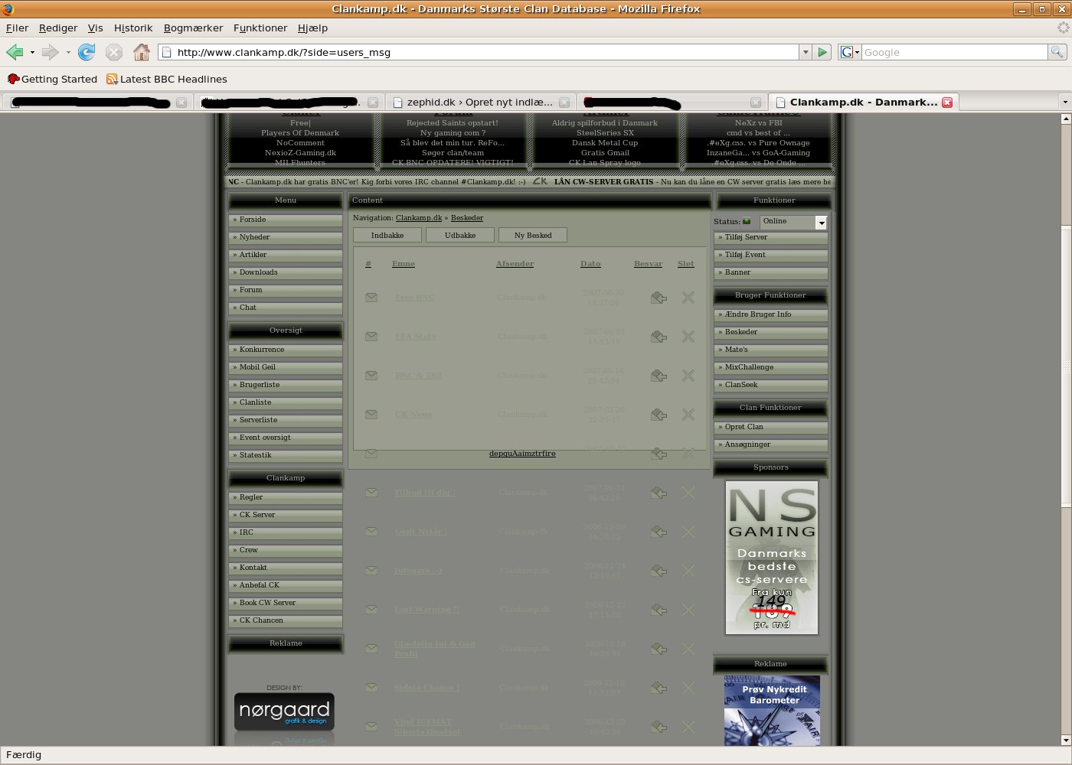This screenshot has height=765, width=1072.
Task: Click the page vertical scrollbar
Action: tap(1065, 367)
